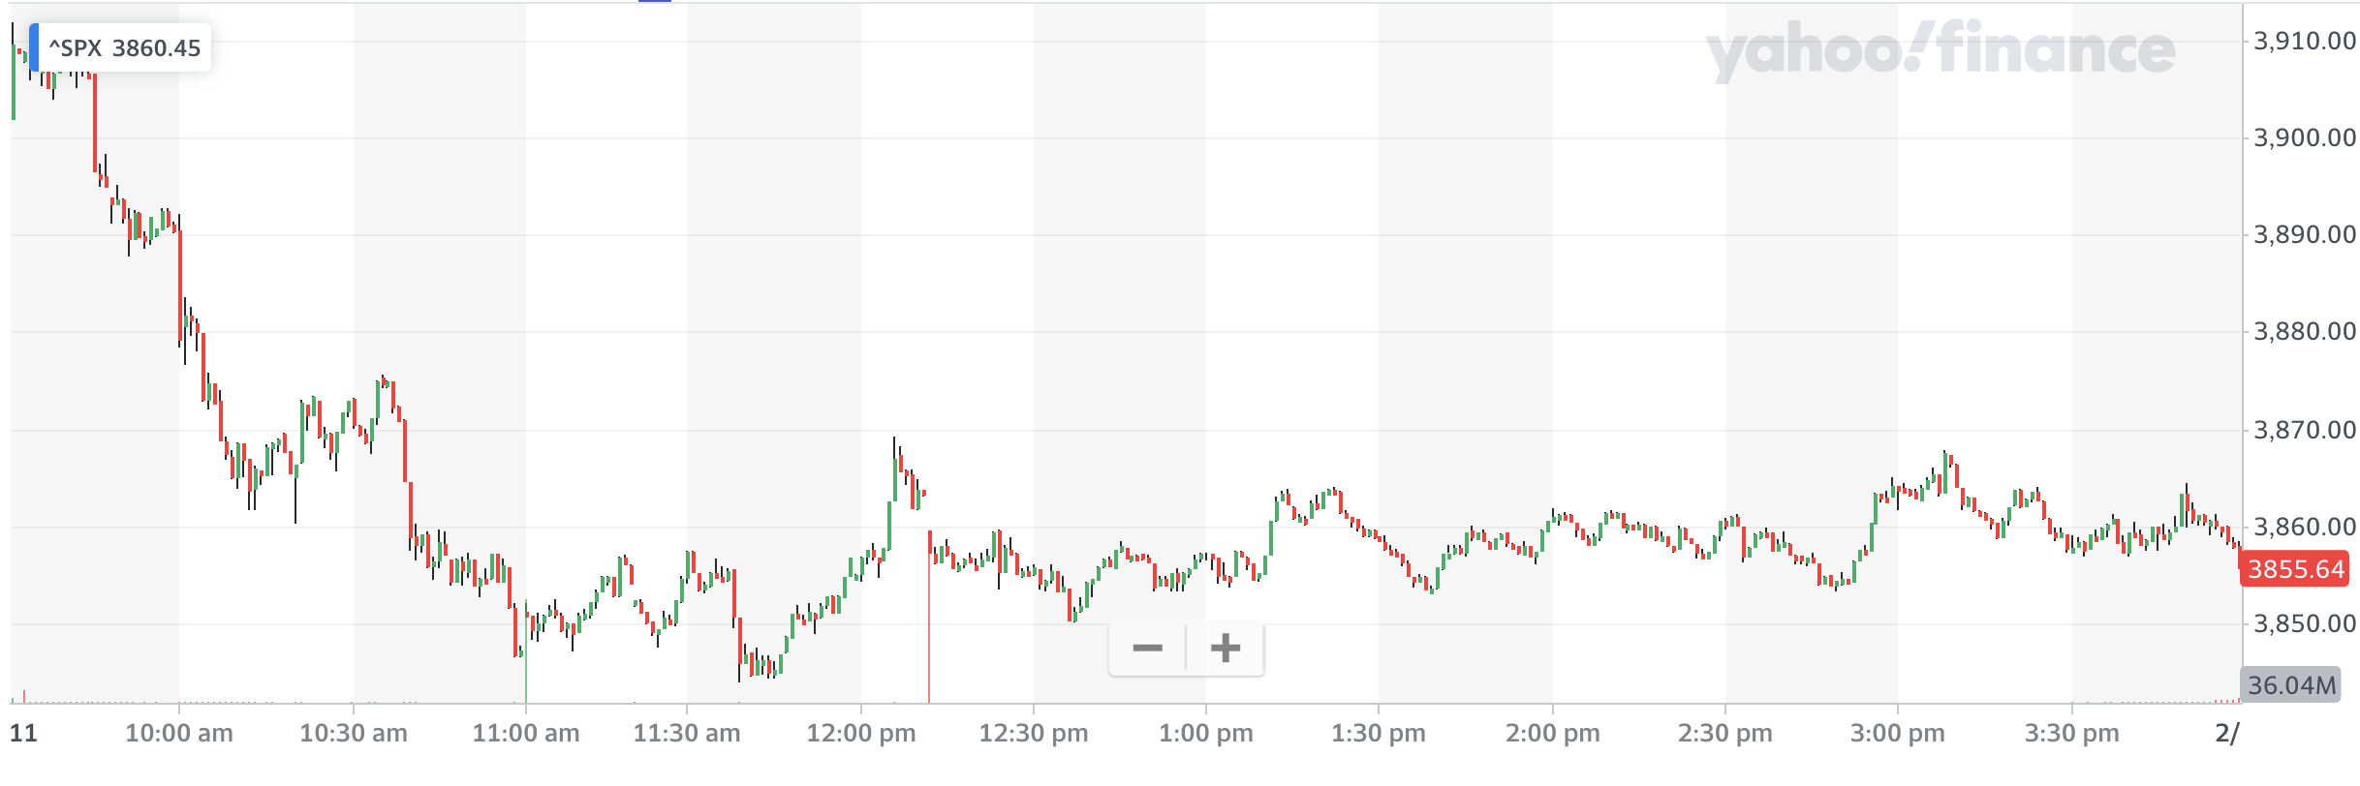Click the date label 11 on time axis
This screenshot has width=2360, height=786.
pyautogui.click(x=23, y=733)
